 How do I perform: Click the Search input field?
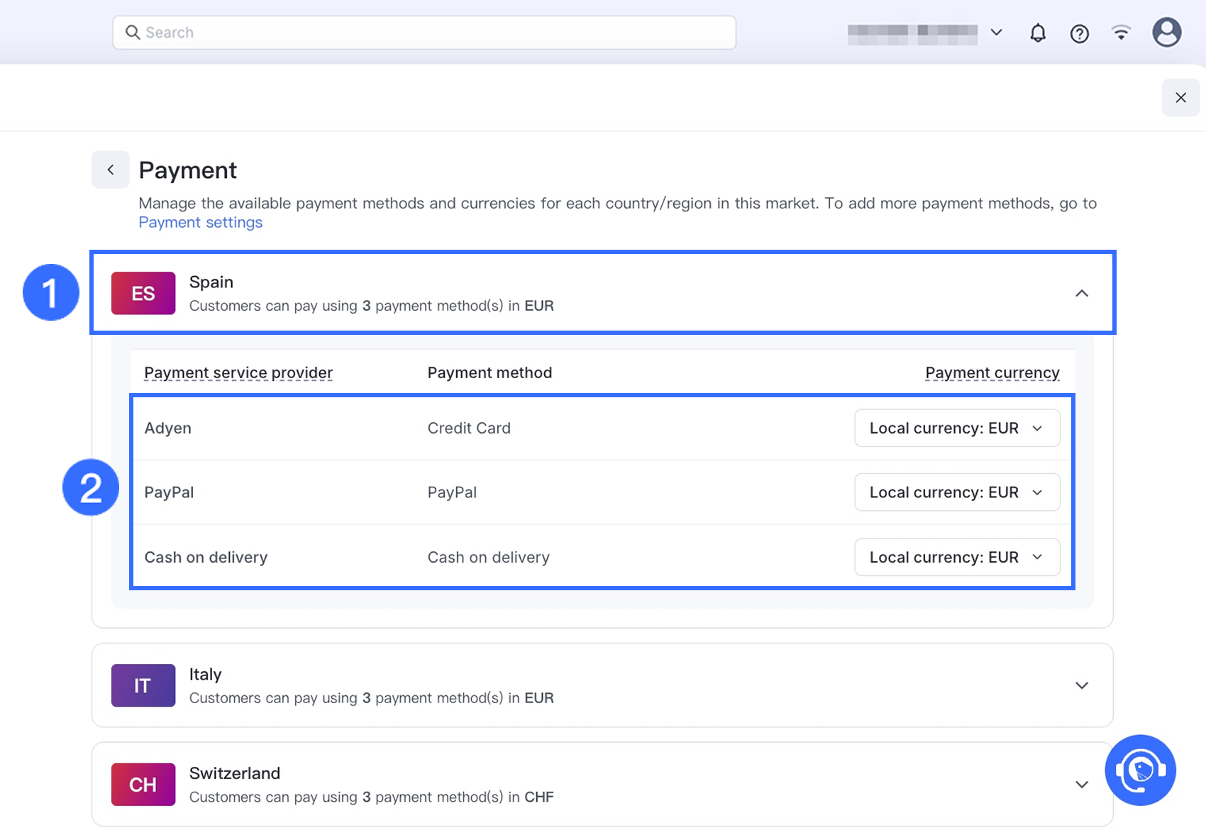click(424, 33)
